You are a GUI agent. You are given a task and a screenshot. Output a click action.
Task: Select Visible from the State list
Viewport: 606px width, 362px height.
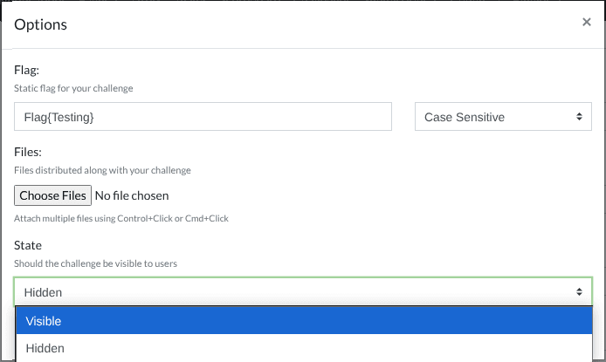[x=303, y=321]
